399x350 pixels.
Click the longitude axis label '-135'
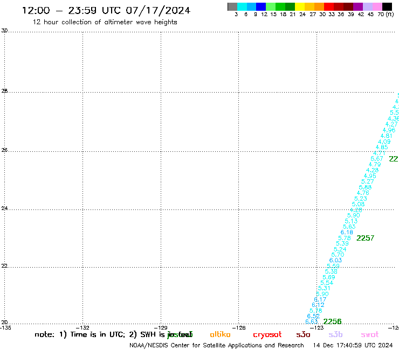click(x=5, y=328)
